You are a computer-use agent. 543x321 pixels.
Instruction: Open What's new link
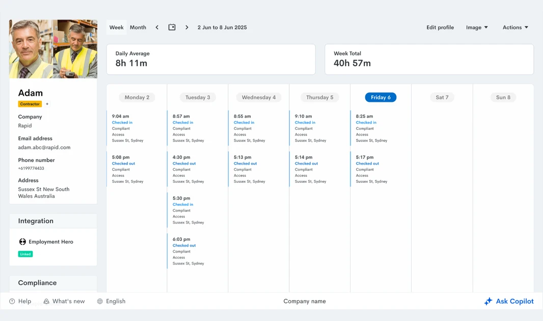64,301
